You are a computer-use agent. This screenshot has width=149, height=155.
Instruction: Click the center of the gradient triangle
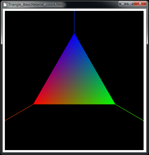(x=74, y=80)
